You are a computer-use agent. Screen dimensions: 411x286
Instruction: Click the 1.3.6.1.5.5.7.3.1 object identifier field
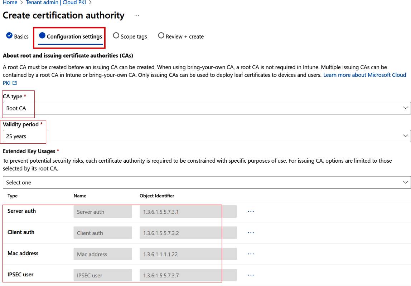[188, 211]
